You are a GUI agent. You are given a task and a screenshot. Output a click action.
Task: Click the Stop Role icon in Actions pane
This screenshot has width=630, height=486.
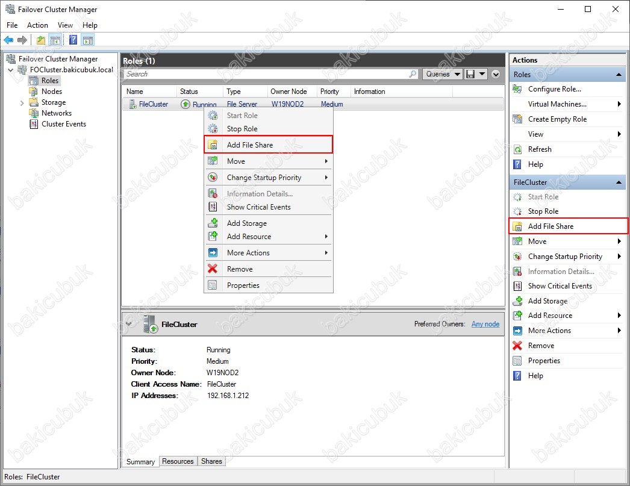pos(517,211)
